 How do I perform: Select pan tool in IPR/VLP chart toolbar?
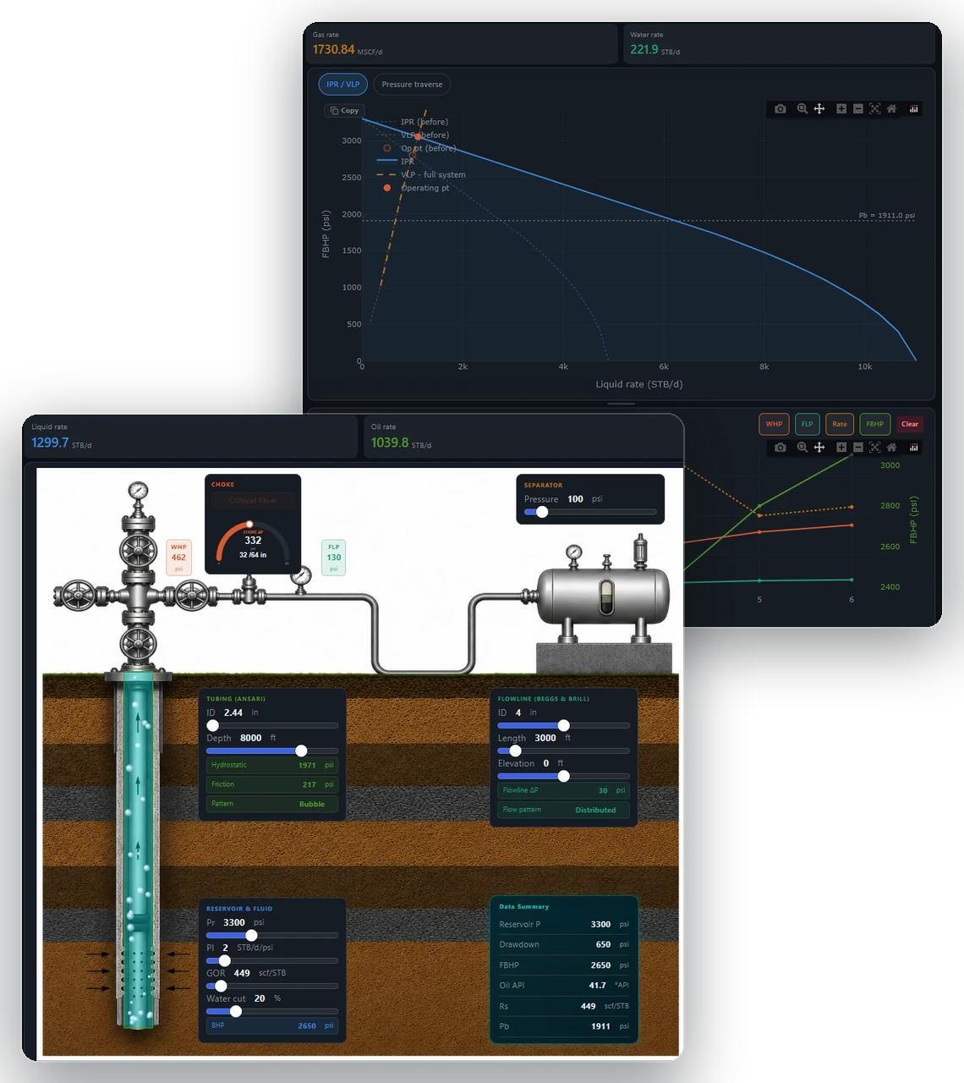(x=819, y=109)
